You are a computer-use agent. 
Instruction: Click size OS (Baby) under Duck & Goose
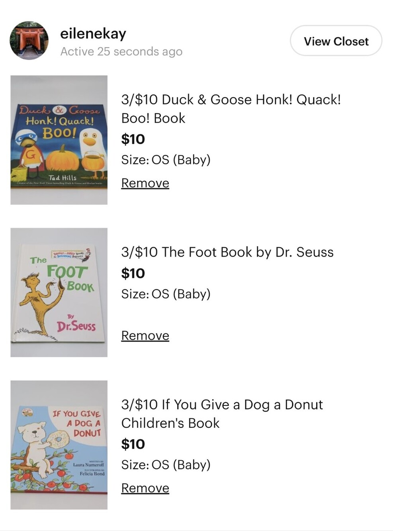(x=166, y=160)
